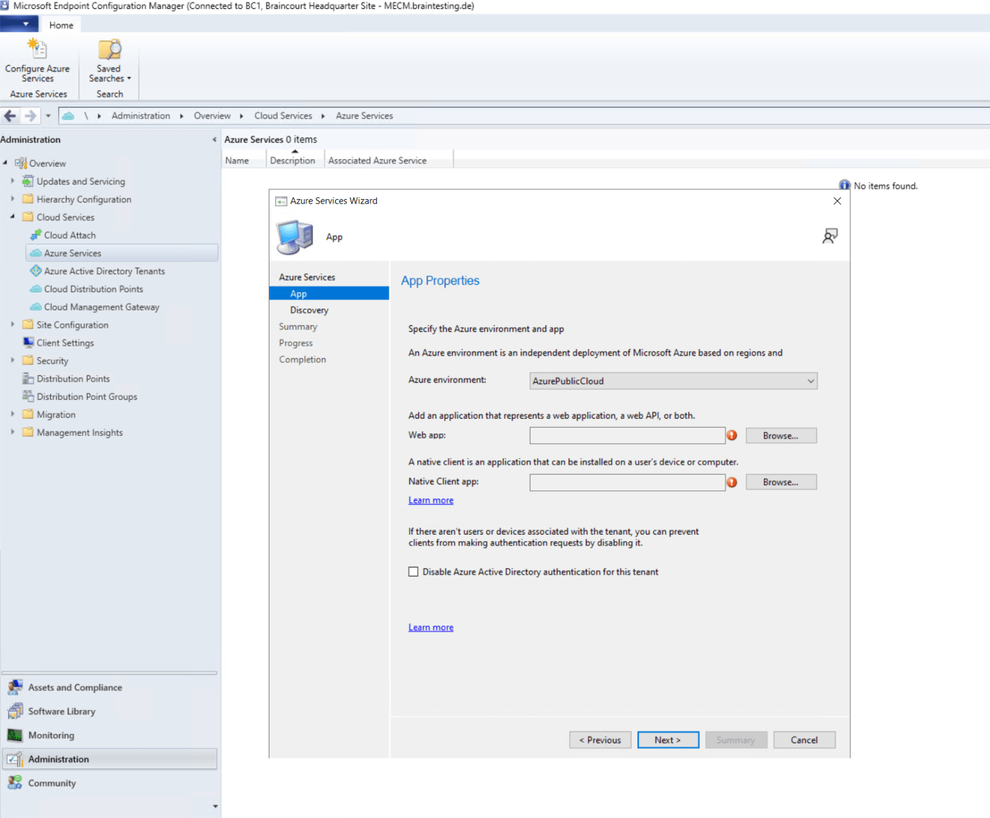Image resolution: width=990 pixels, height=818 pixels.
Task: Expand the Site Configuration tree node
Action: [x=13, y=325]
